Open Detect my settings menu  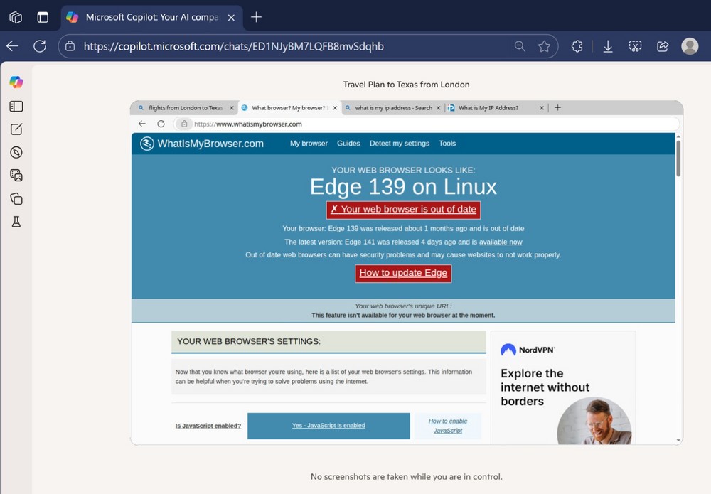pyautogui.click(x=400, y=143)
